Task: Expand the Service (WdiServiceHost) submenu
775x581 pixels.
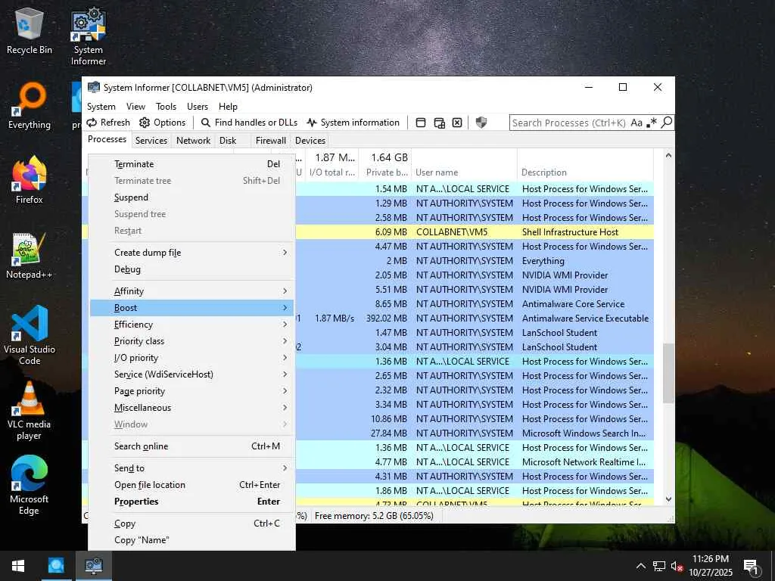Action: click(191, 374)
